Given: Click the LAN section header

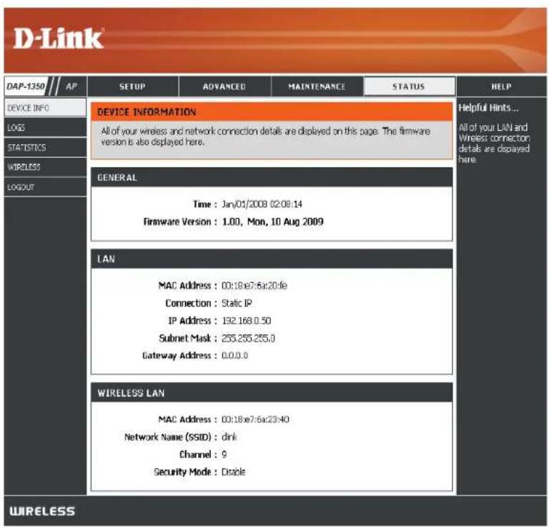Looking at the screenshot, I should [272, 259].
